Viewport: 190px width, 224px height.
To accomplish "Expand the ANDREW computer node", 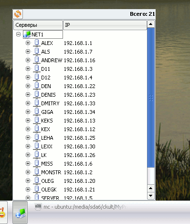I will (x=28, y=60).
